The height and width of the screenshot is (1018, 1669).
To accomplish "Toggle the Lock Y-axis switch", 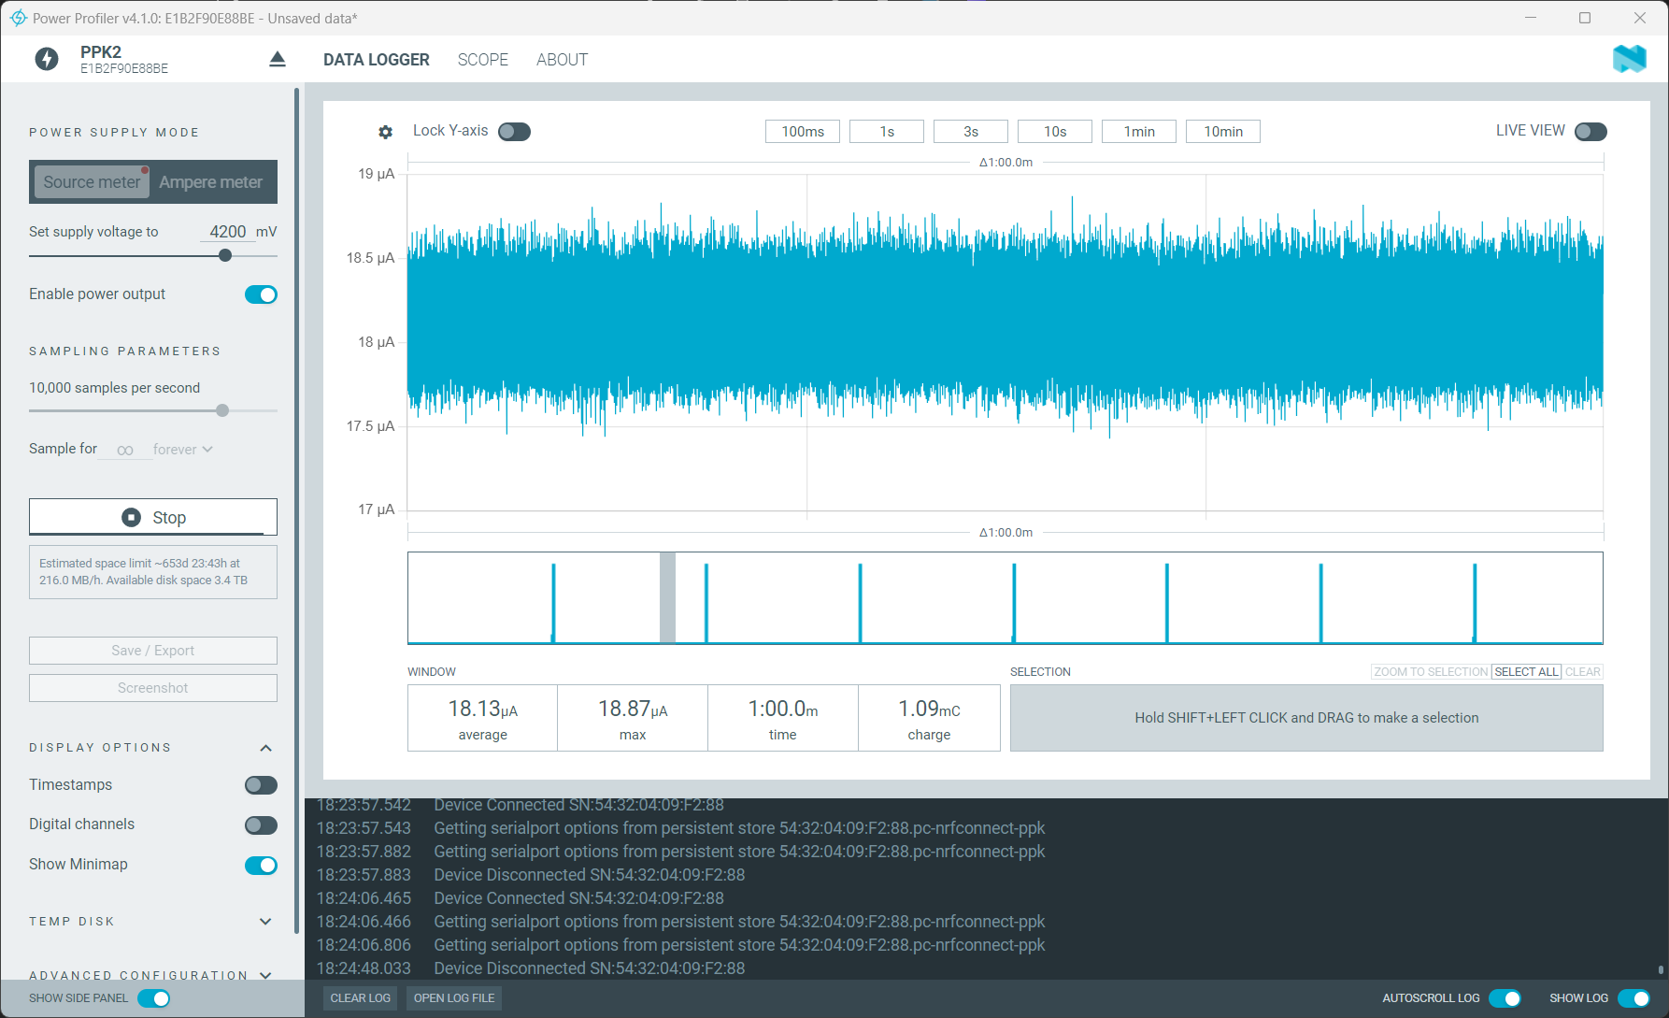I will pos(514,132).
